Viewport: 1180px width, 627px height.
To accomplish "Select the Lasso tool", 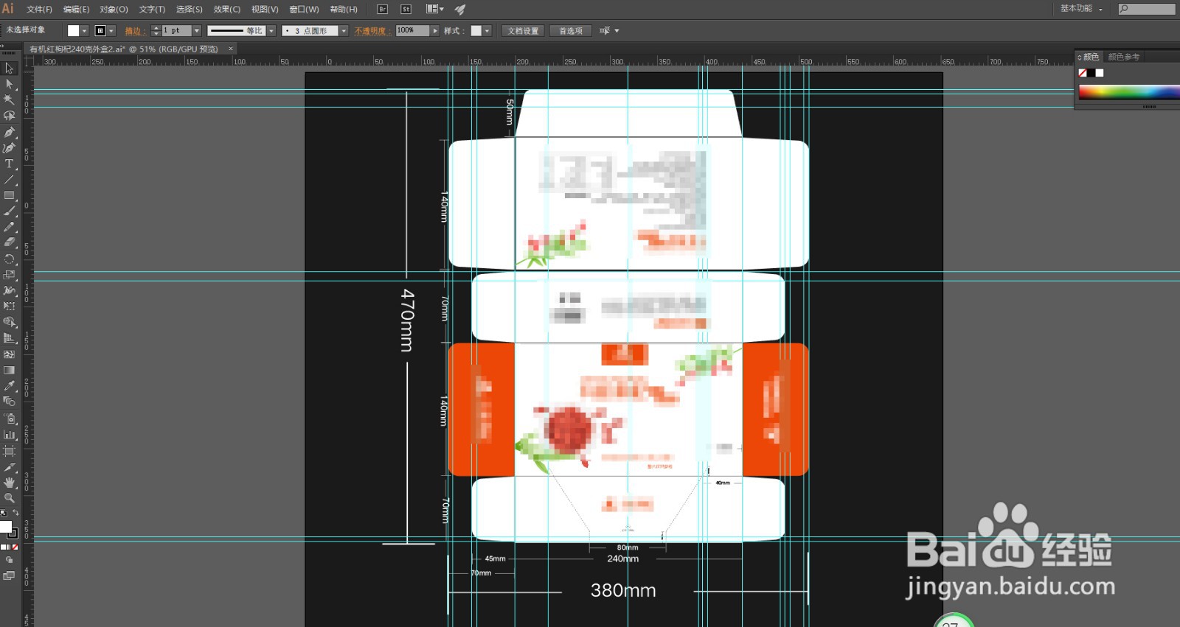I will [9, 116].
